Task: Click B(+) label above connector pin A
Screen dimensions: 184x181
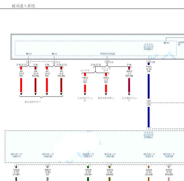Action: pos(54,54)
